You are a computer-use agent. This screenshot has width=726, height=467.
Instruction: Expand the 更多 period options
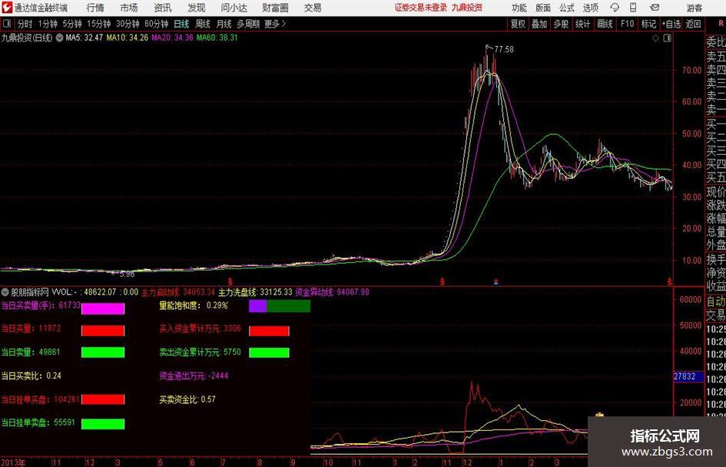275,24
